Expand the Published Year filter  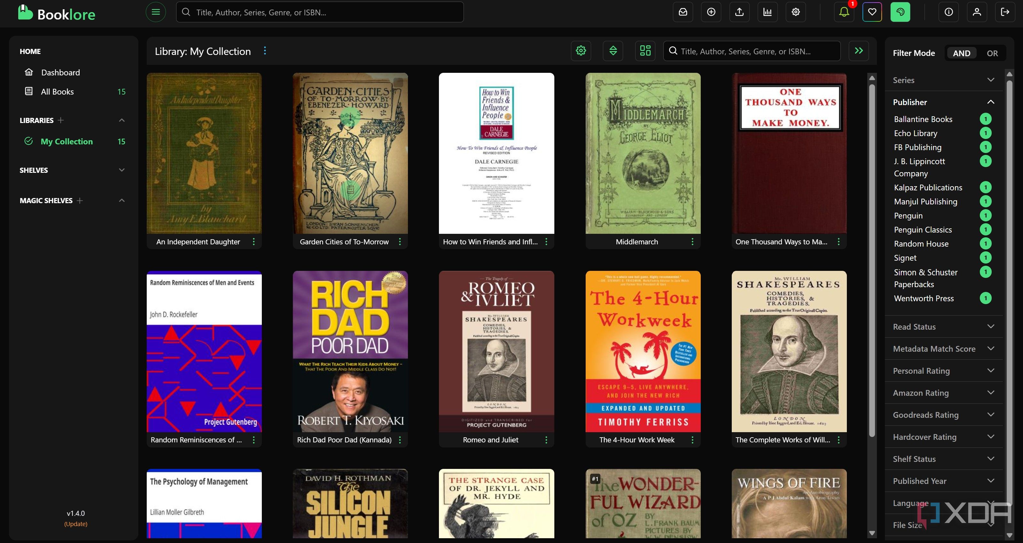[944, 481]
